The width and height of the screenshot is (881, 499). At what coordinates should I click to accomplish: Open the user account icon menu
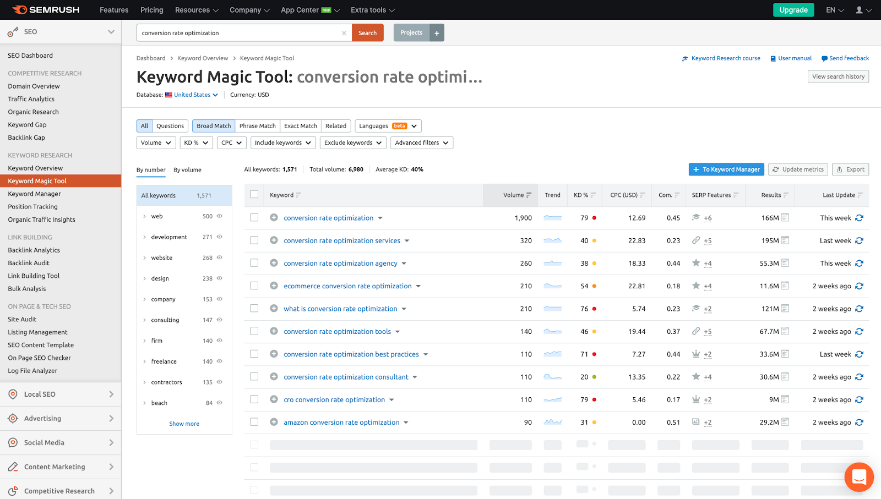(863, 10)
